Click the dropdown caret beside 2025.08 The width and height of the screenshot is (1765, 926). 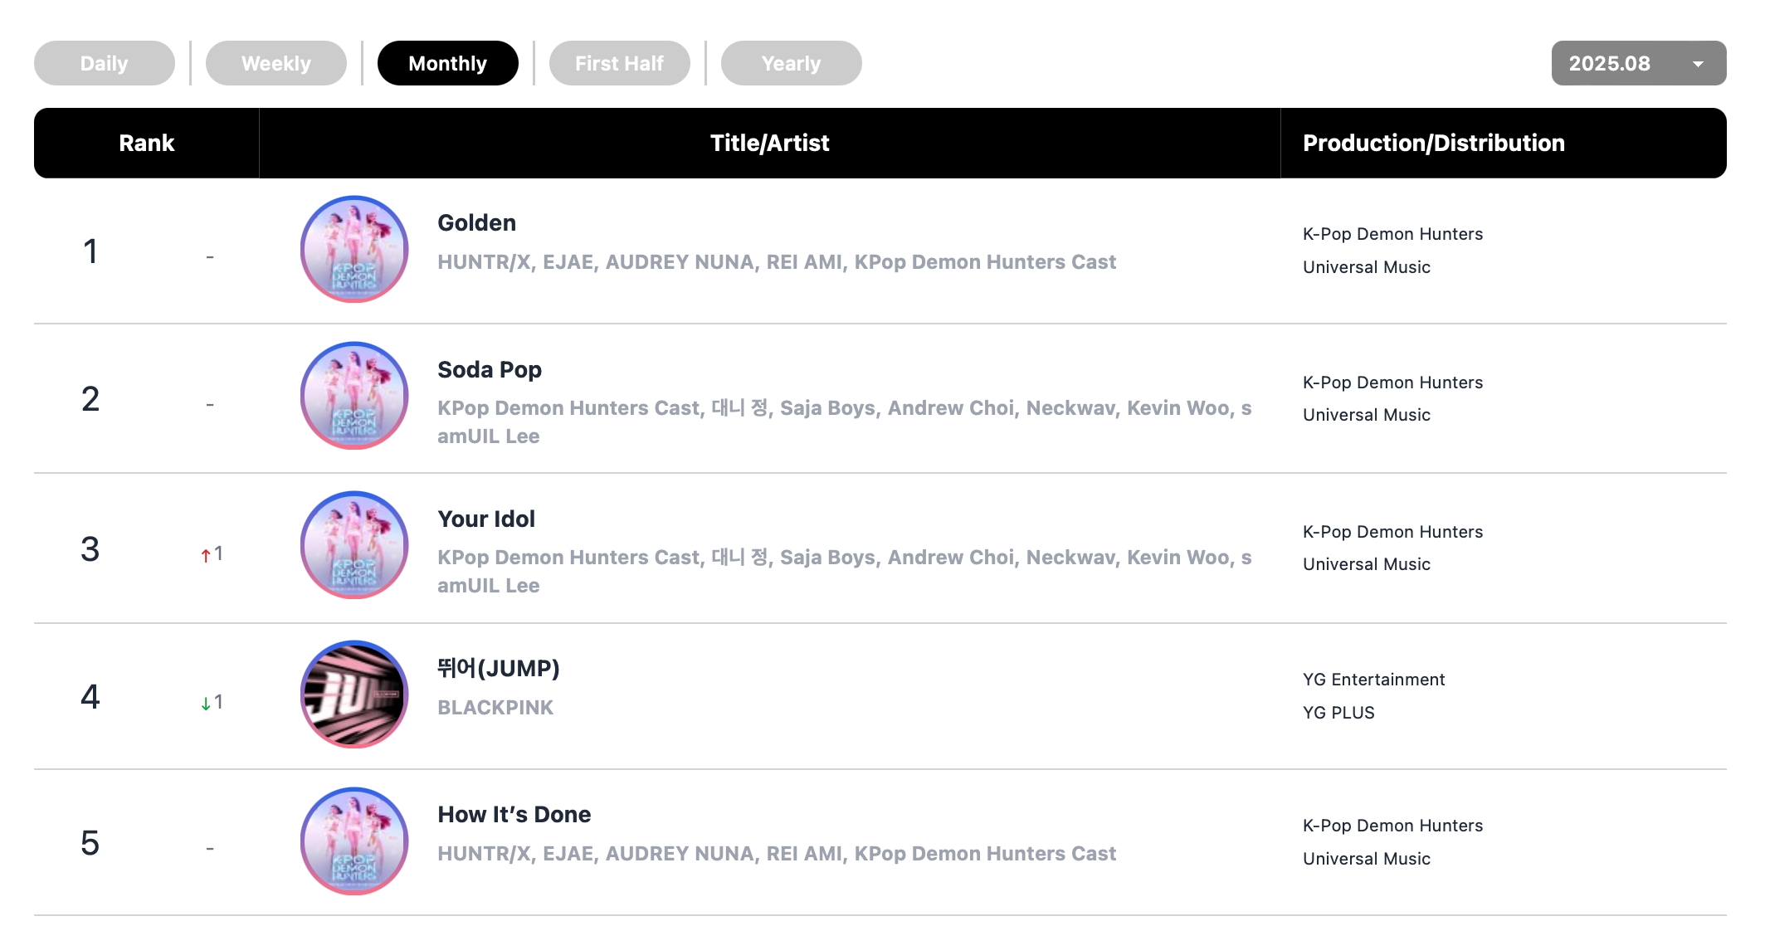click(x=1698, y=64)
